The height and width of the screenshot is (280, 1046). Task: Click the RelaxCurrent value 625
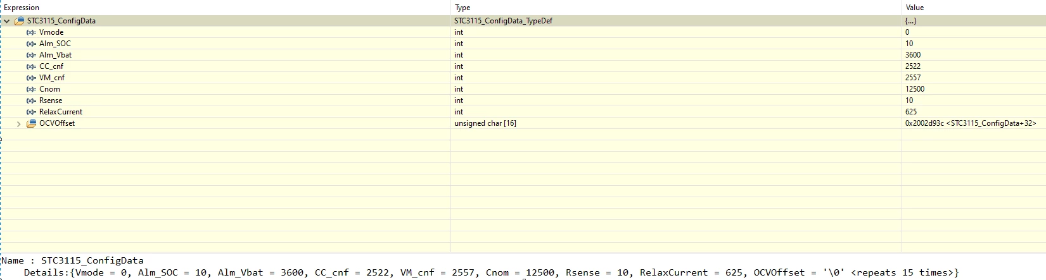pos(911,112)
